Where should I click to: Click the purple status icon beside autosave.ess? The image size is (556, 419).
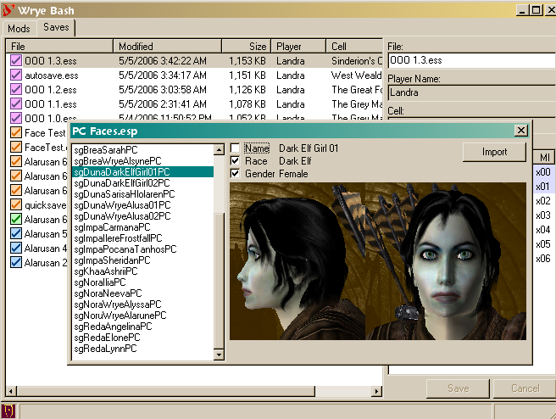tap(15, 75)
